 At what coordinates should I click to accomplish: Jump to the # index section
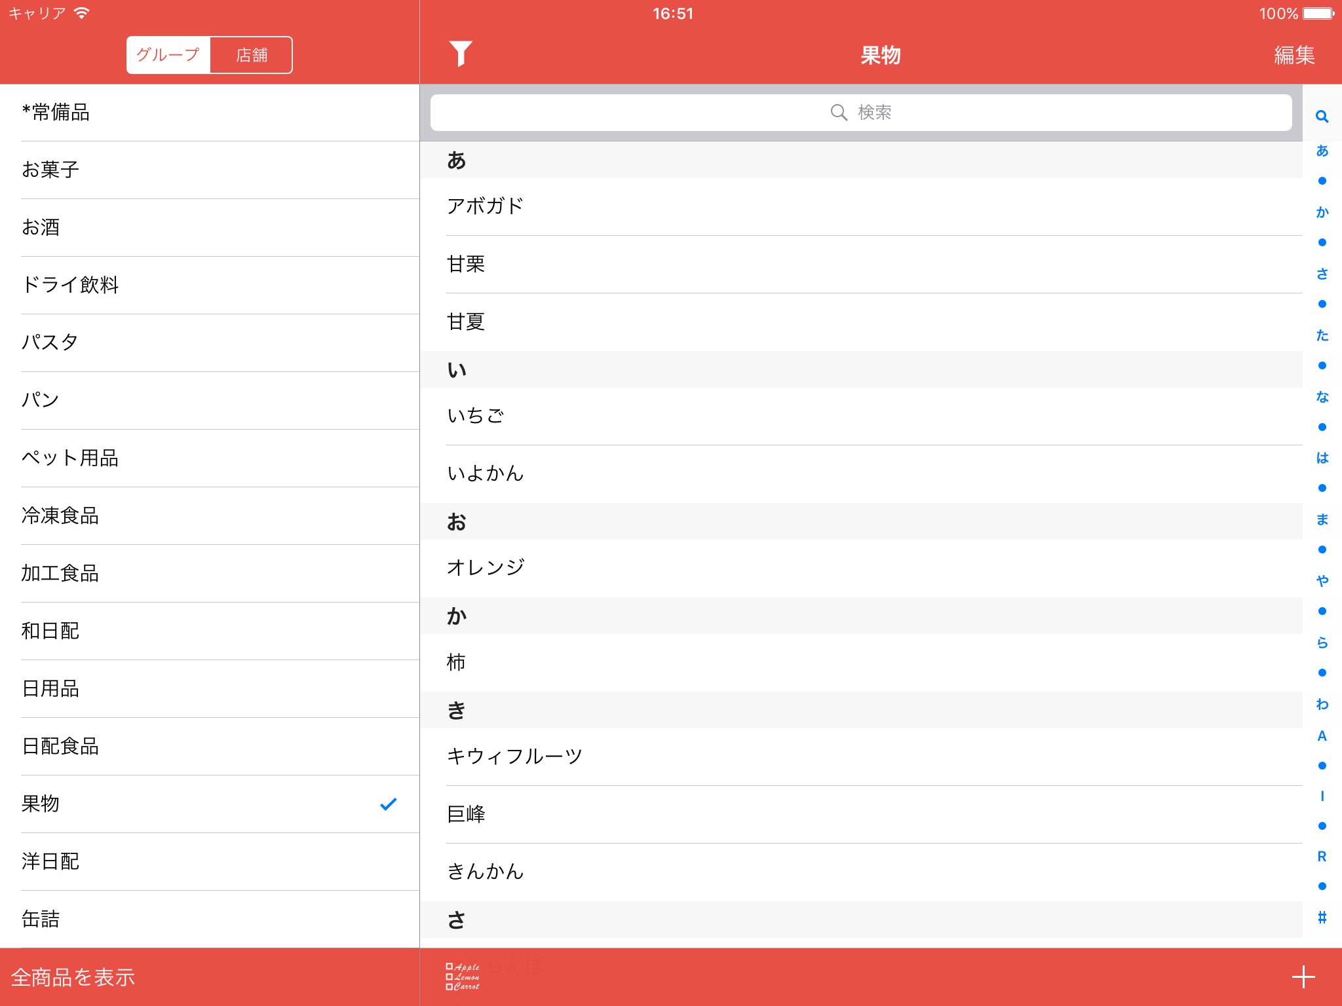(x=1322, y=918)
